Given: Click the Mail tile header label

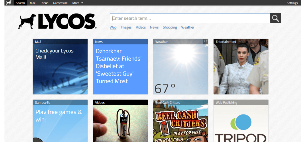Looking at the screenshot, I should point(38,42).
